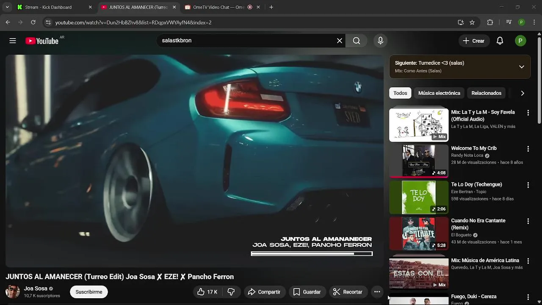This screenshot has height=305, width=542.
Task: Open Cuando No Era Cantante (Remix) title
Action: click(478, 224)
